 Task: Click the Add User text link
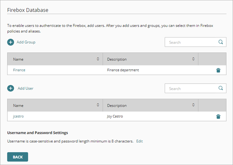26,88
